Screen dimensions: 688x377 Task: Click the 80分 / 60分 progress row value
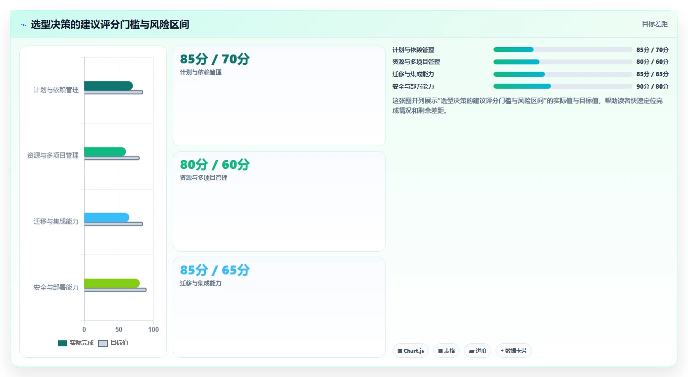click(652, 62)
